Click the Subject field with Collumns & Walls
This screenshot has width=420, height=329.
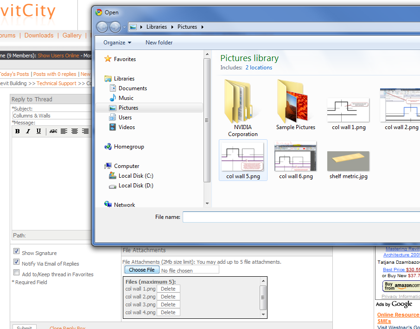pos(52,116)
